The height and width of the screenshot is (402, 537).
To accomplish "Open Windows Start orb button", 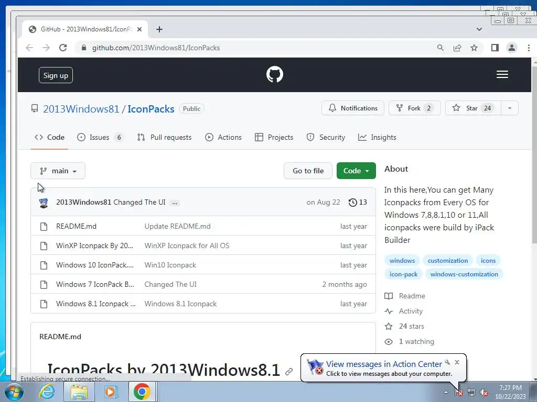I will [14, 392].
